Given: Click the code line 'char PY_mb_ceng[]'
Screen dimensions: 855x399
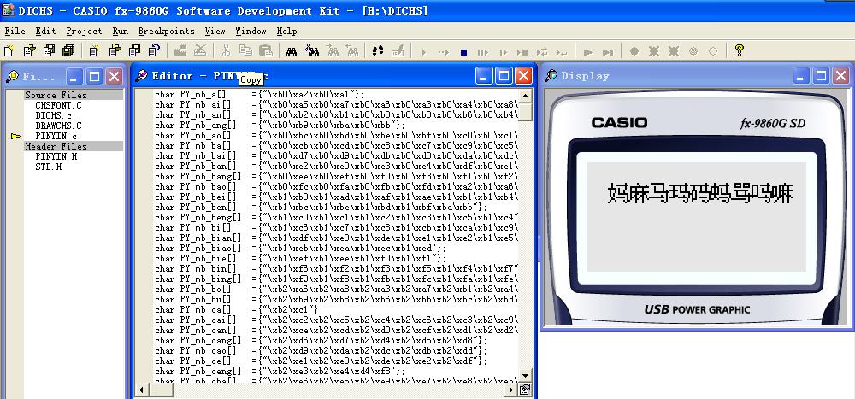Looking at the screenshot, I should (280, 371).
